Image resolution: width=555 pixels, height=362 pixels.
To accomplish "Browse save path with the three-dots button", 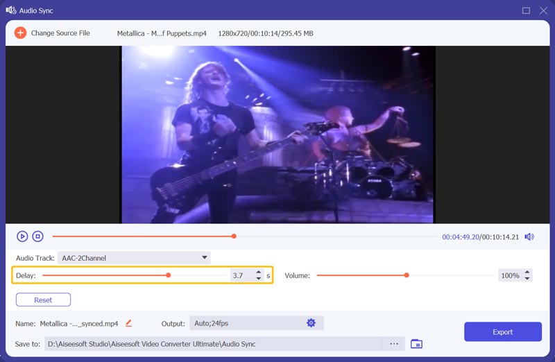I will click(x=394, y=343).
